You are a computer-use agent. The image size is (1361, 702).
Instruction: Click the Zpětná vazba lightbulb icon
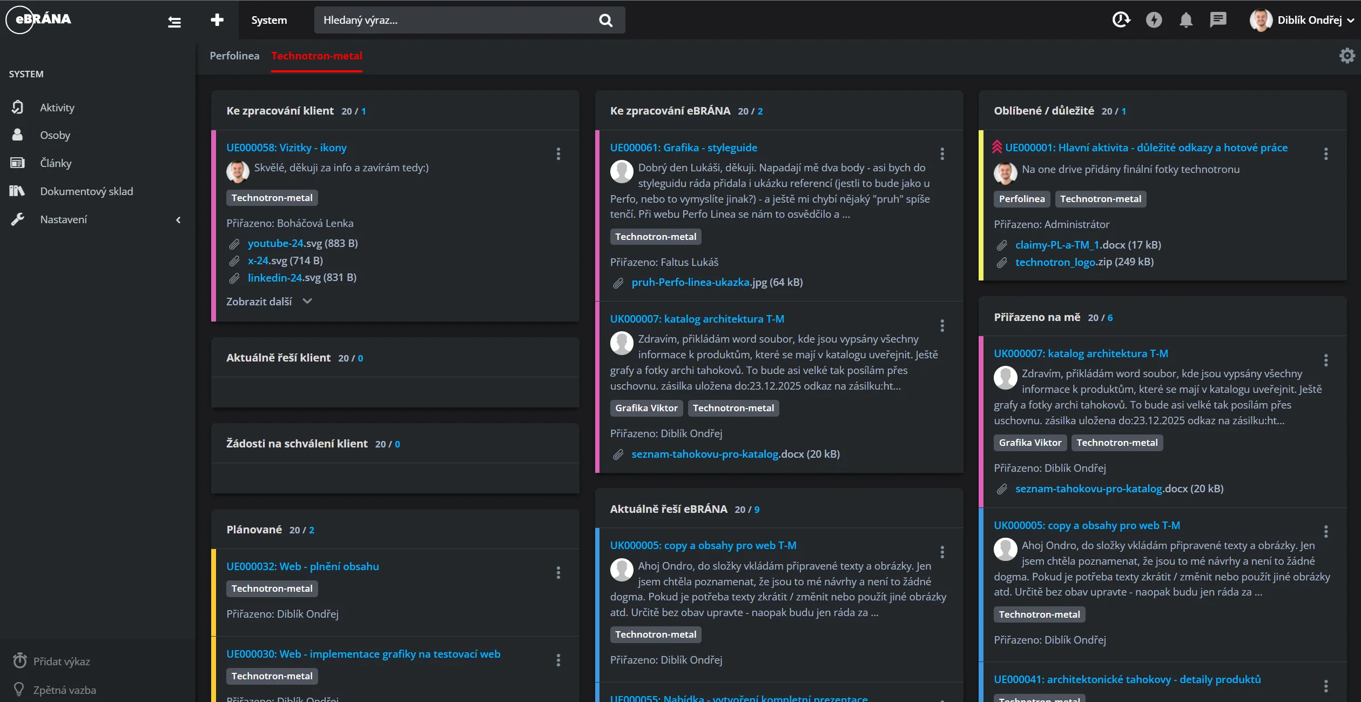click(x=19, y=690)
